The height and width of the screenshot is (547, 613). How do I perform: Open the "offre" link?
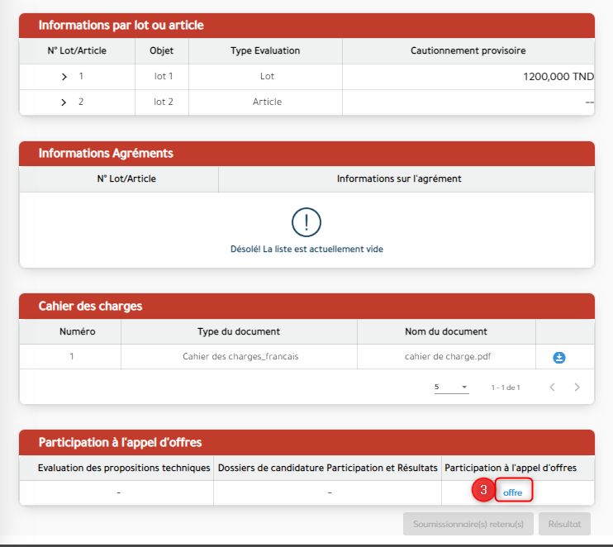[x=512, y=492]
